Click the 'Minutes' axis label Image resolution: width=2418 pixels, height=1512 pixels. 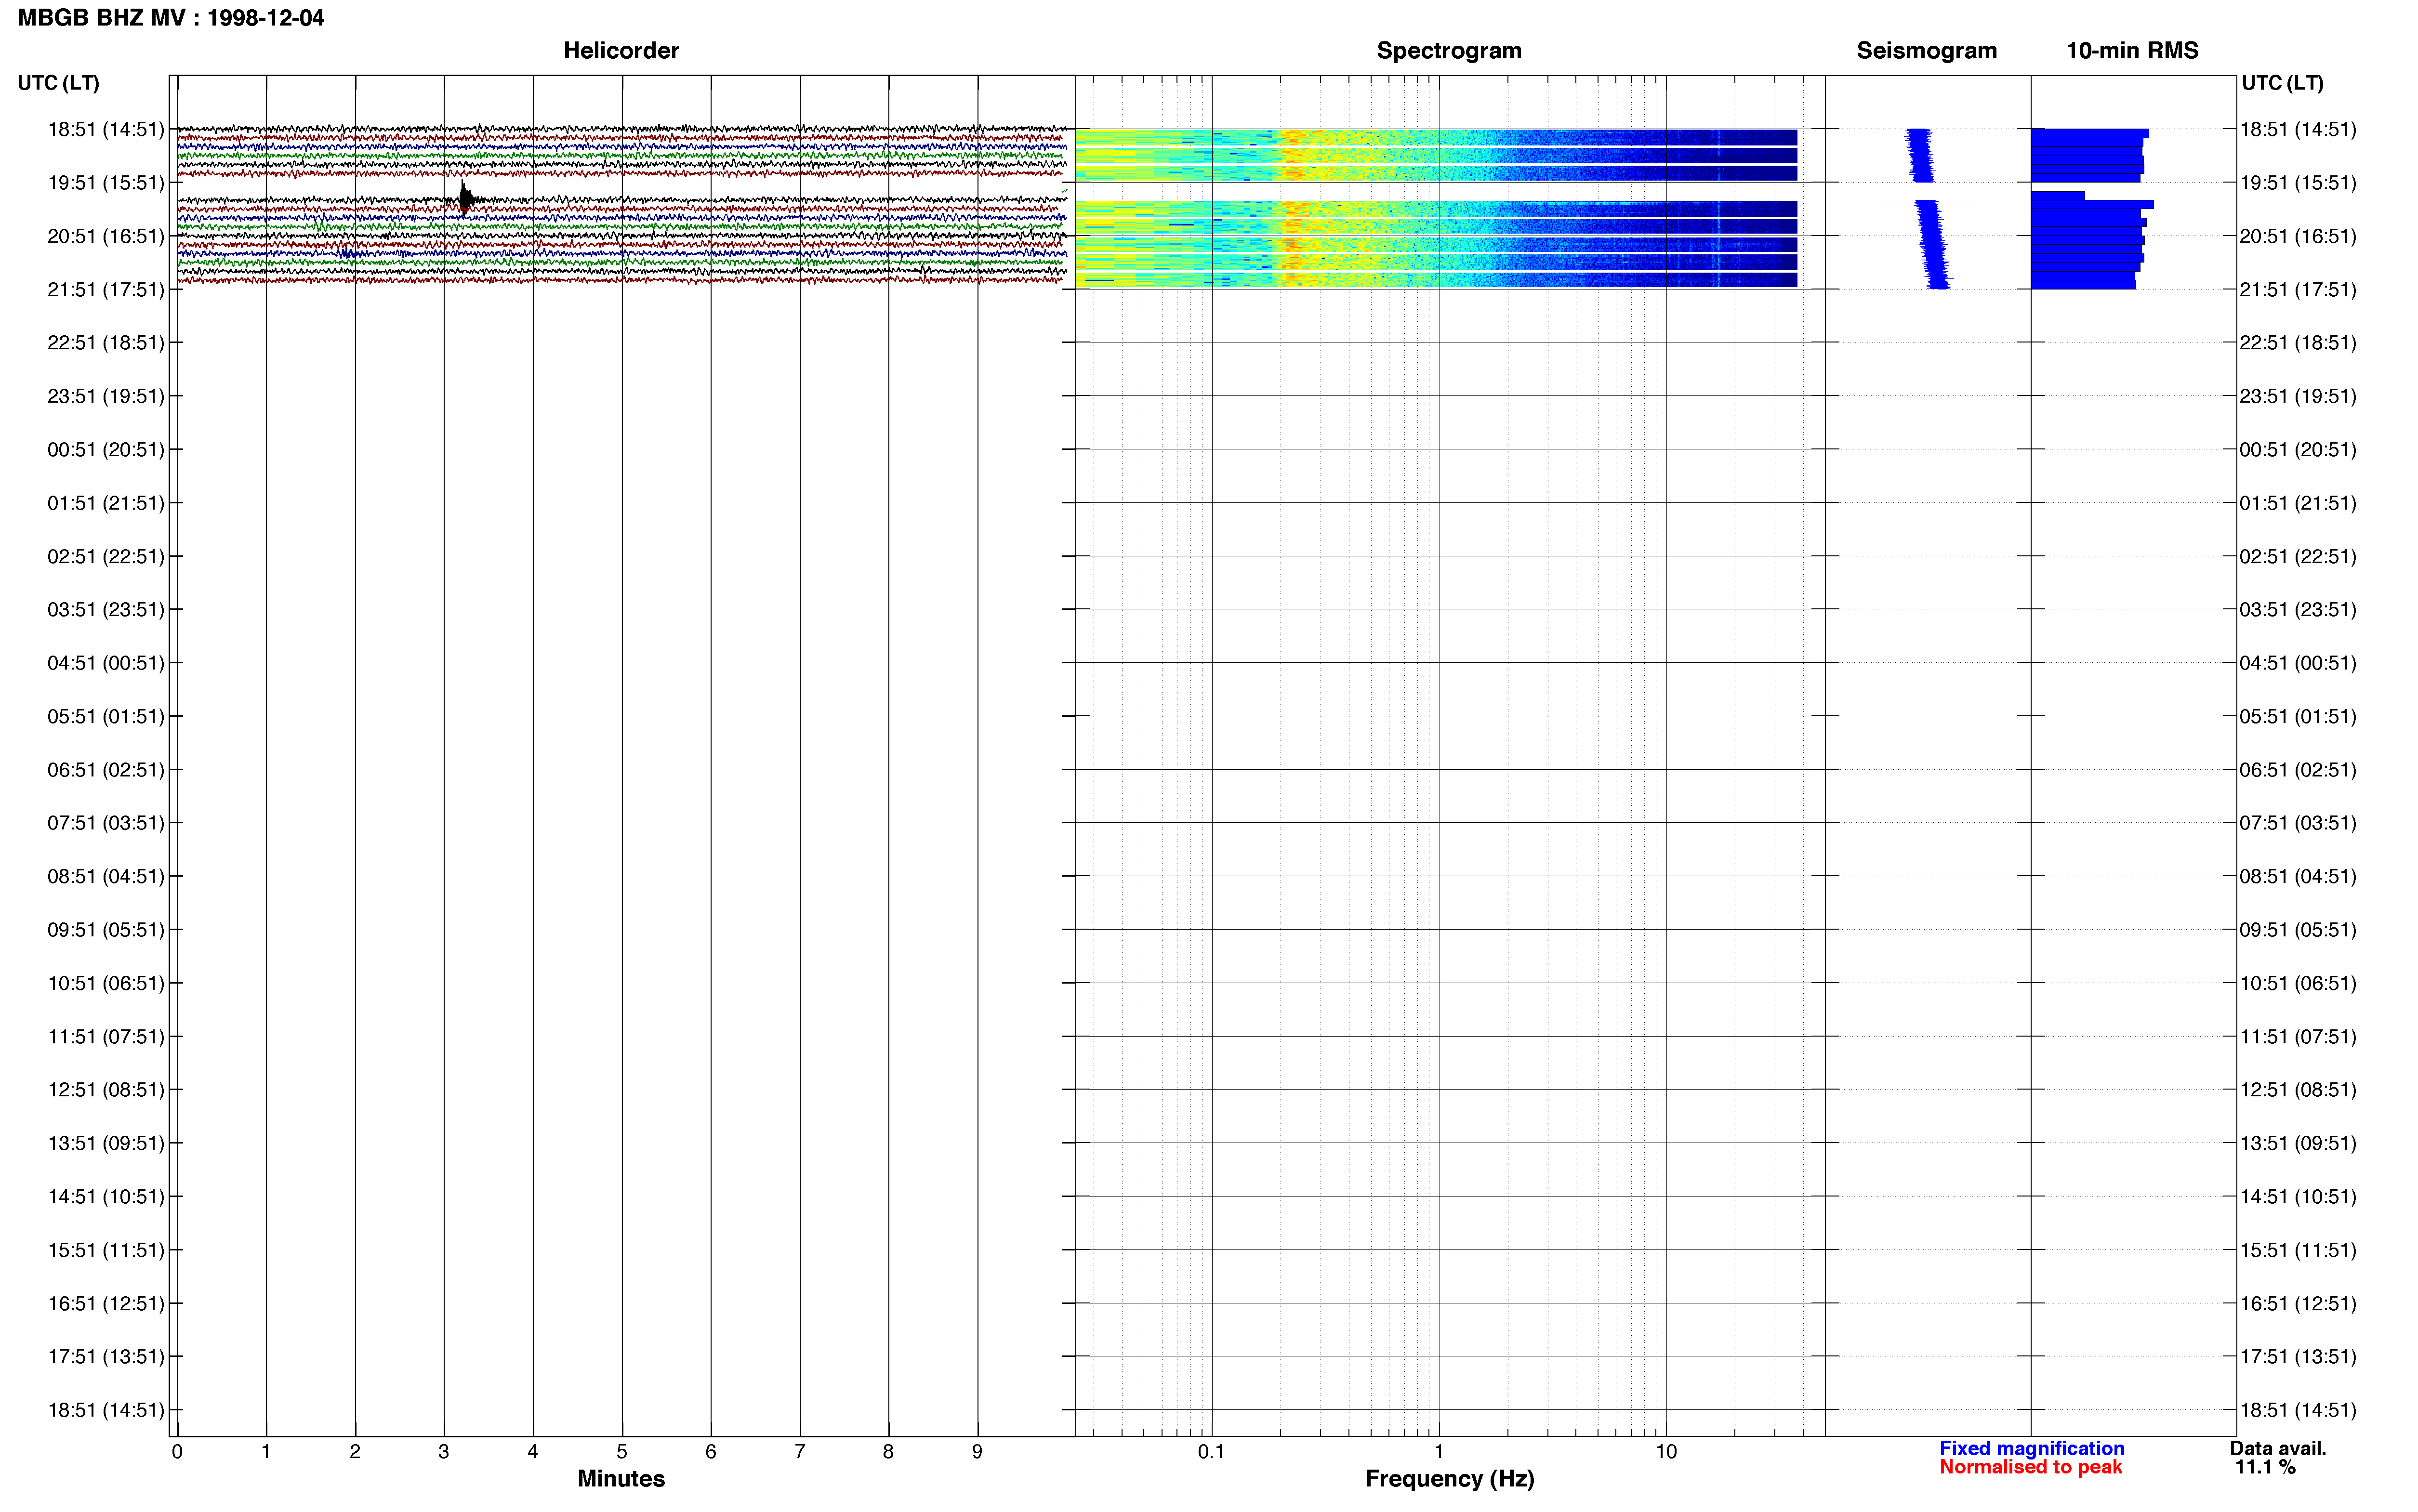[621, 1478]
